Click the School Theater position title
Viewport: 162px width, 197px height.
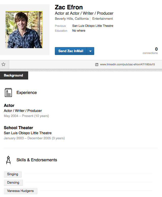point(18,128)
